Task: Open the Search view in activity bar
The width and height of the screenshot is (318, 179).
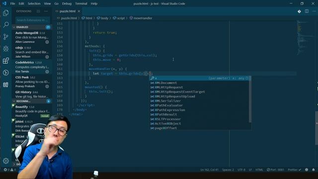Action: [x=5, y=25]
